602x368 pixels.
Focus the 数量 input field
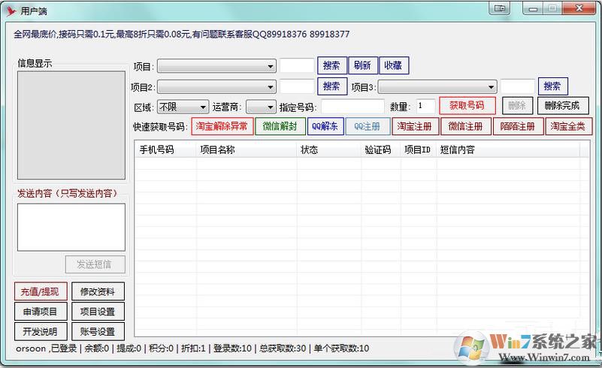tap(426, 107)
